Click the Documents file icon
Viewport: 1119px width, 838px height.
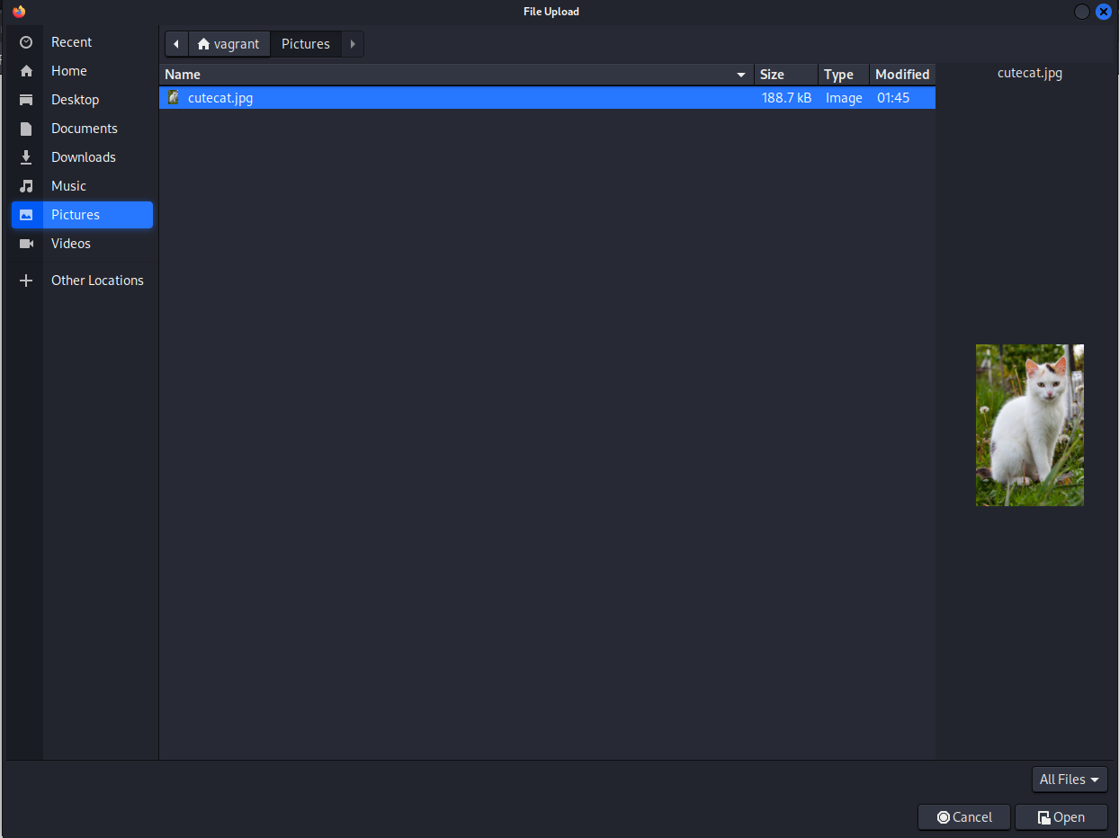point(26,129)
